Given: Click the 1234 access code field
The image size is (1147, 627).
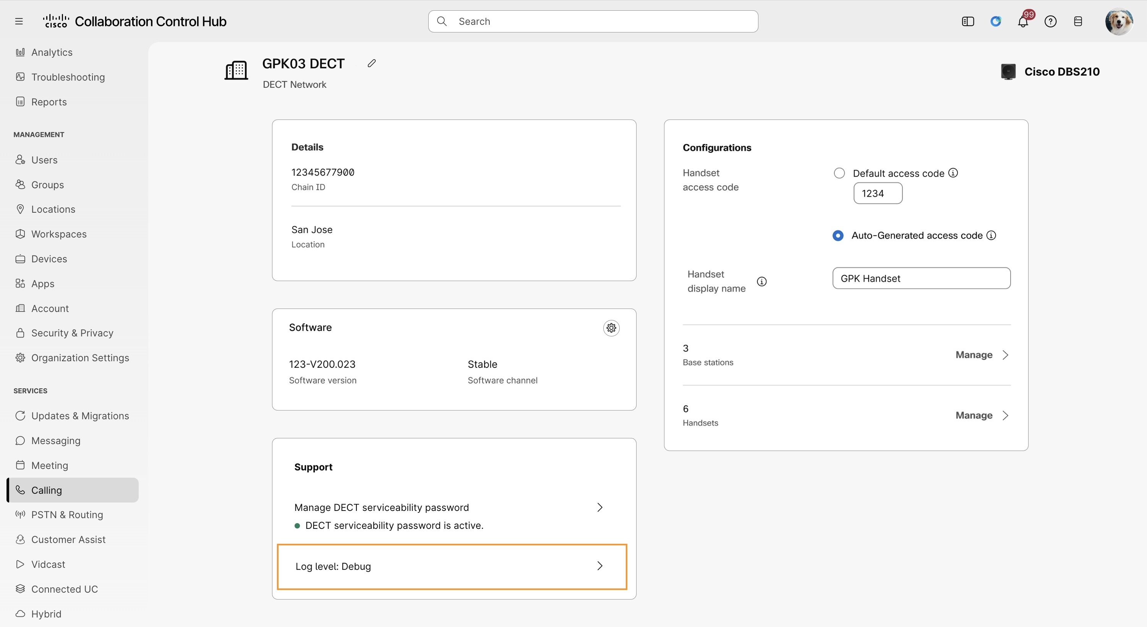Looking at the screenshot, I should (878, 193).
